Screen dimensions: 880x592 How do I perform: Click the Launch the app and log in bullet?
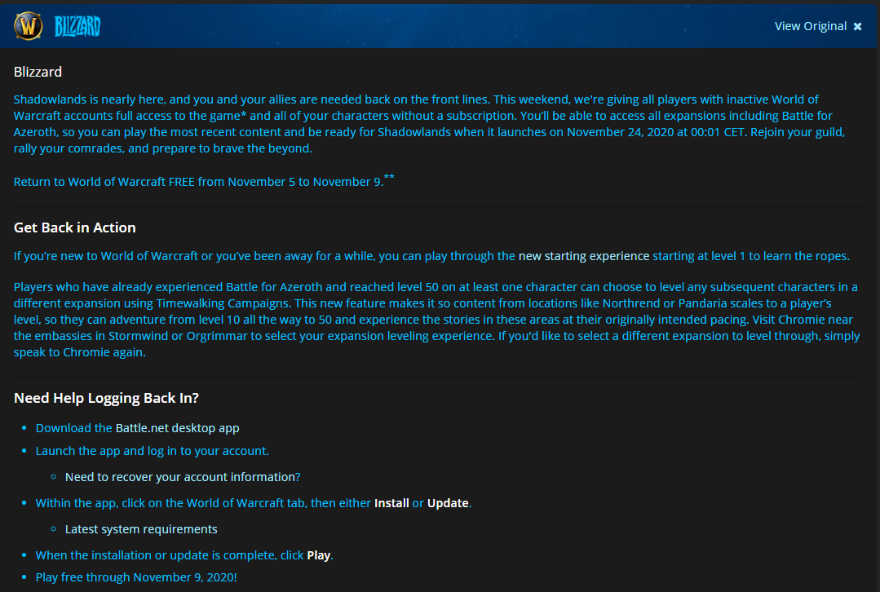(152, 451)
